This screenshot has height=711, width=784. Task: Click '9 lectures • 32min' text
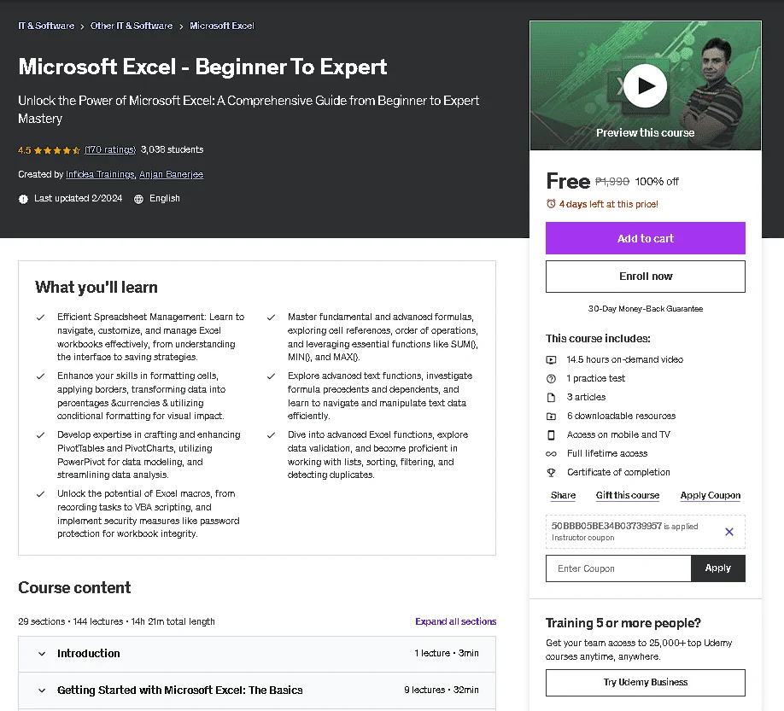441,690
